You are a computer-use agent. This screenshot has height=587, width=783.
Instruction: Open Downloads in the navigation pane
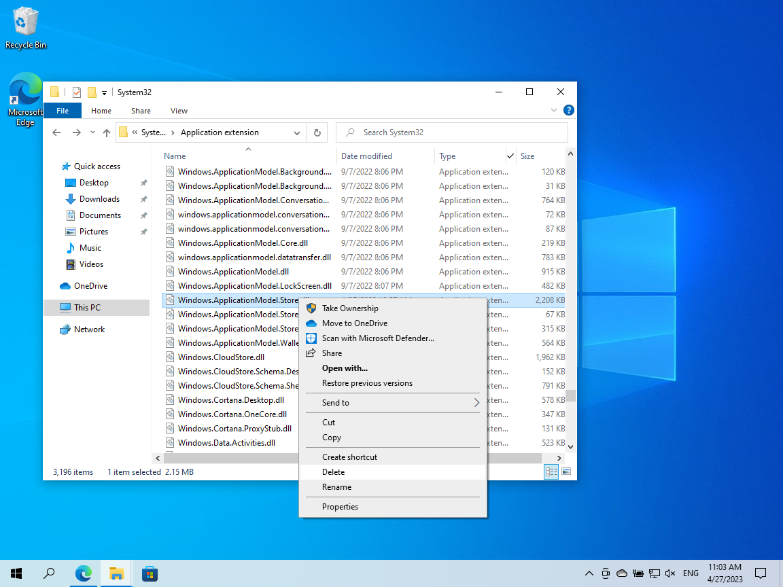99,199
